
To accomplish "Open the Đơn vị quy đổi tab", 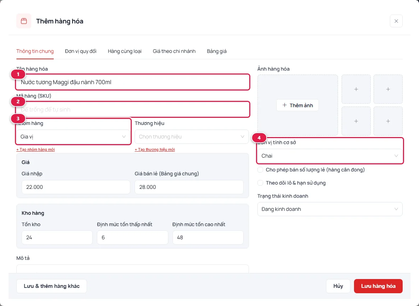I will click(x=81, y=51).
